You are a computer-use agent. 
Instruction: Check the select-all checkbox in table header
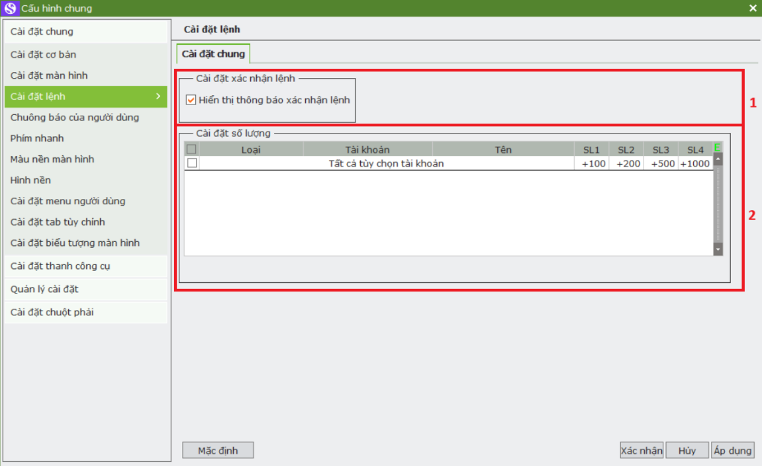point(192,150)
